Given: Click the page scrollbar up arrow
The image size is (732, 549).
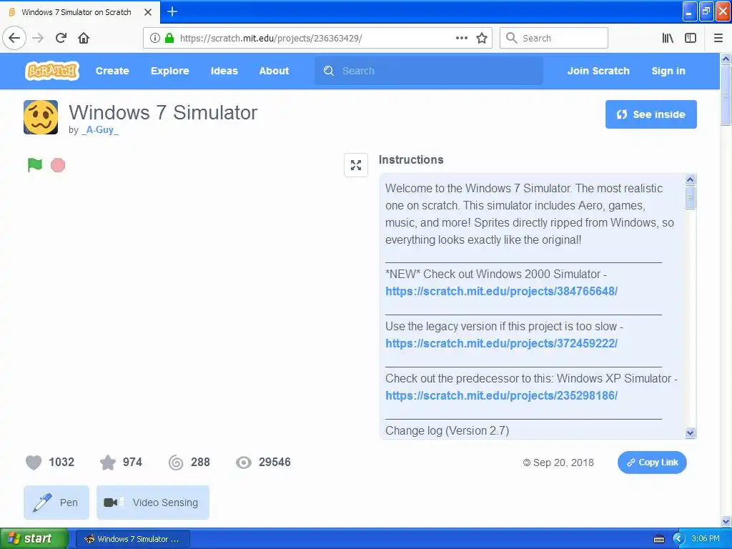Looking at the screenshot, I should pyautogui.click(x=726, y=59).
